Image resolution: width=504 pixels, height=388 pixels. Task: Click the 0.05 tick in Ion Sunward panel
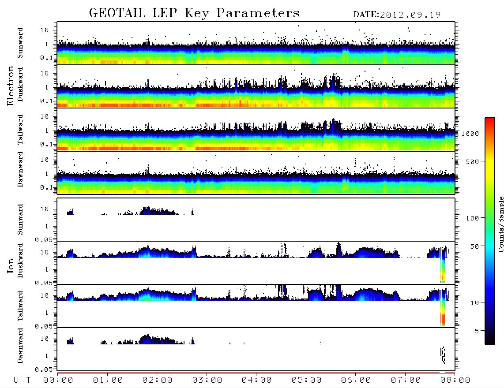pos(43,240)
